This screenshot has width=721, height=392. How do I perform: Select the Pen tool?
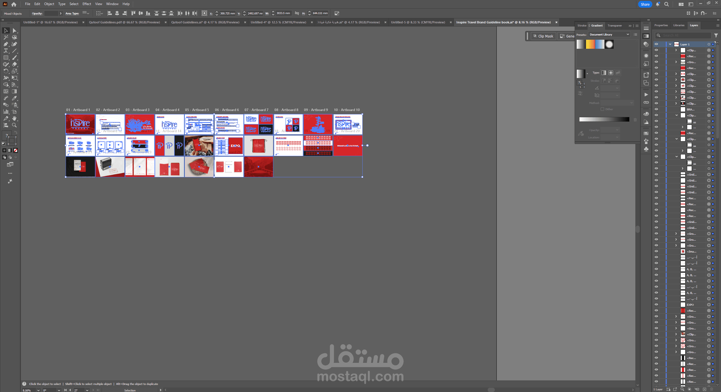click(x=6, y=44)
